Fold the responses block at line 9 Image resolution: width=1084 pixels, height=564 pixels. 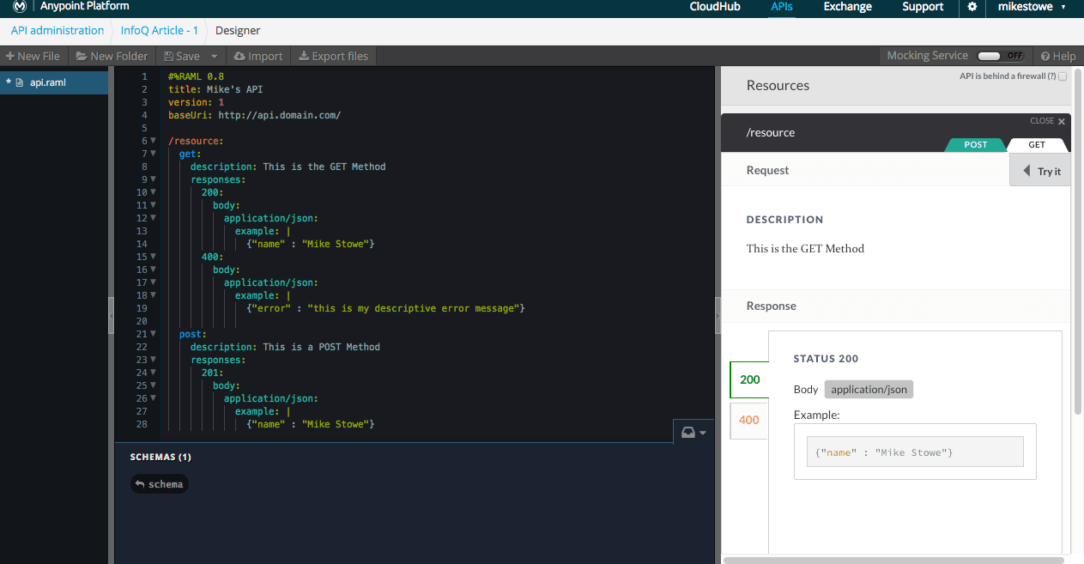click(153, 179)
